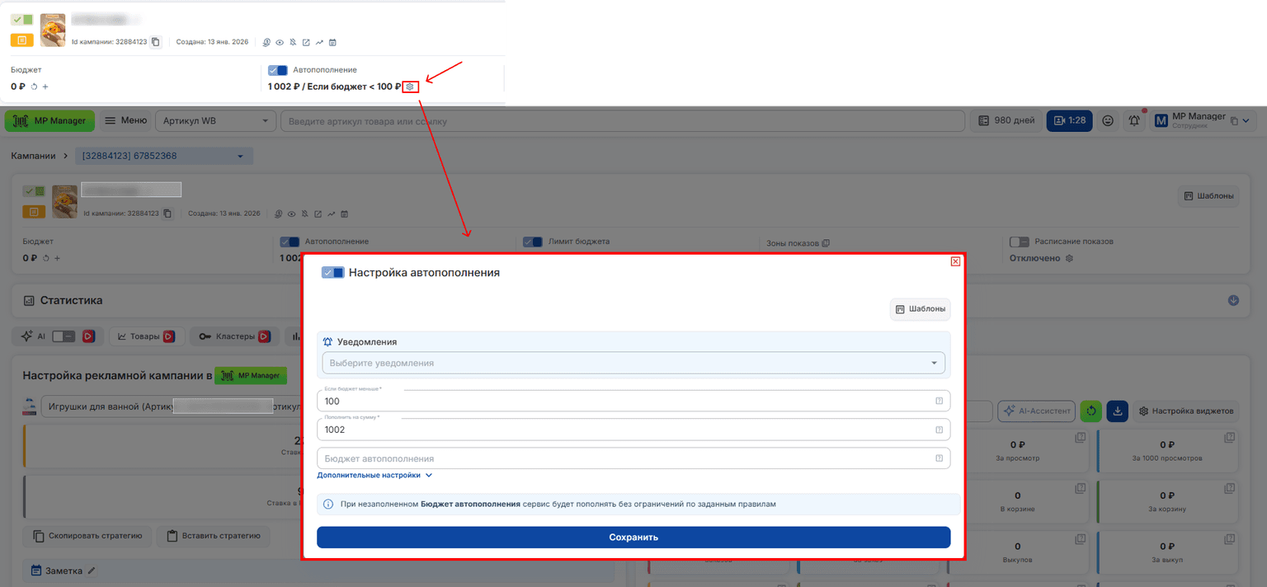The width and height of the screenshot is (1267, 587).
Task: Open campaign selector [32884123] 67852368
Action: (164, 156)
